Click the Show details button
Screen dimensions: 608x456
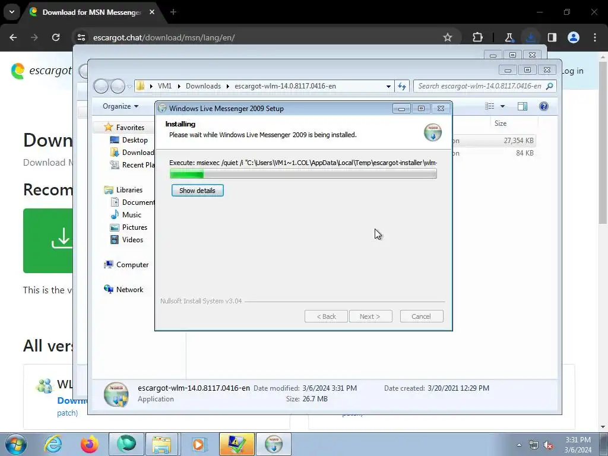(197, 191)
